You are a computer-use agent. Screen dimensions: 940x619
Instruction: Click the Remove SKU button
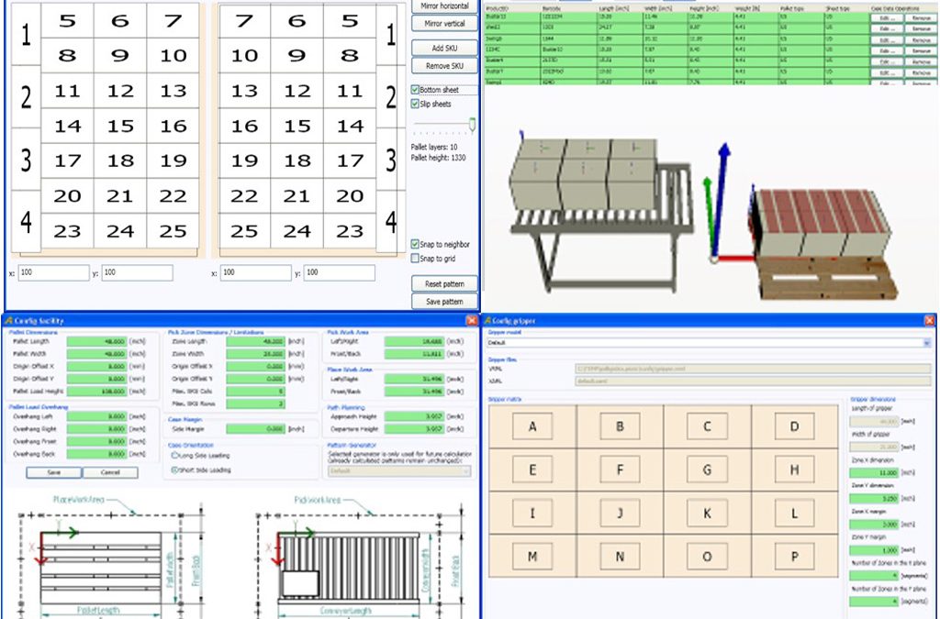tap(445, 65)
